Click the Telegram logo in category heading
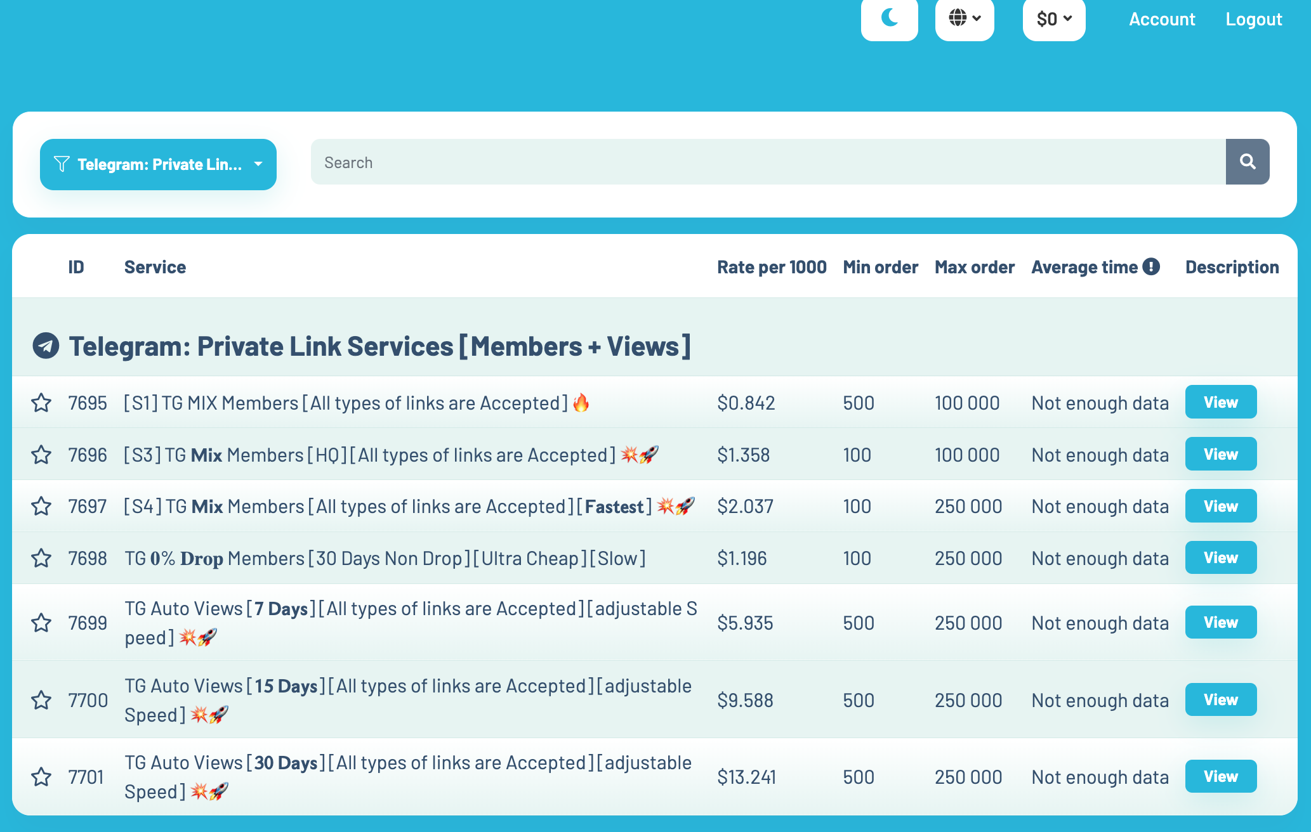The image size is (1311, 832). point(46,346)
